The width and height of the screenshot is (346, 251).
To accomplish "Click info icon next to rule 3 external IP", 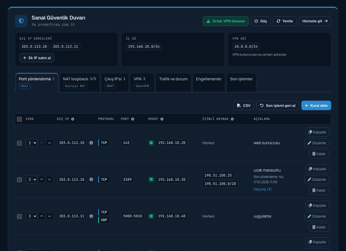I will [x=91, y=216].
